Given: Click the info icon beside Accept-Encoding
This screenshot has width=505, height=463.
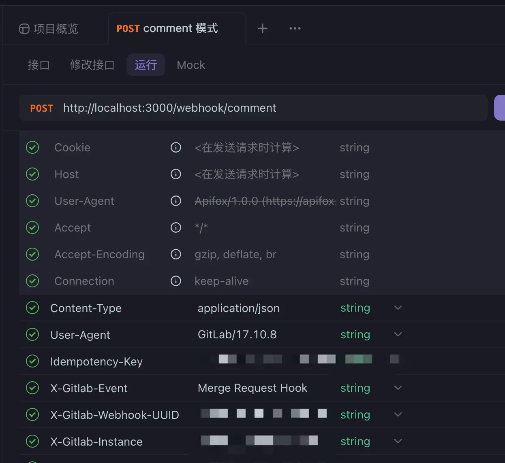Looking at the screenshot, I should pyautogui.click(x=176, y=254).
